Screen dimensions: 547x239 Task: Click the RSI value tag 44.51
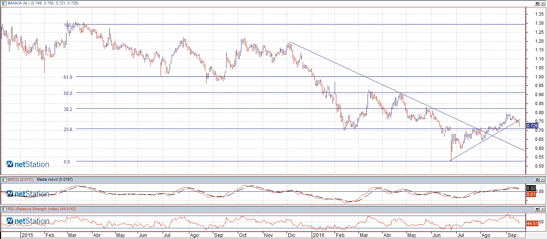532,223
